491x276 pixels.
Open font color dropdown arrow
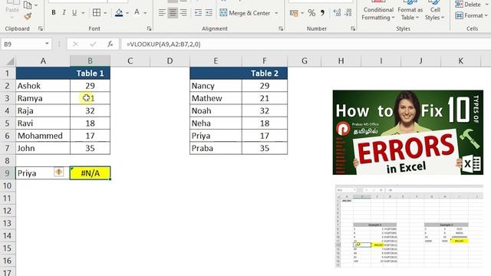coord(145,13)
